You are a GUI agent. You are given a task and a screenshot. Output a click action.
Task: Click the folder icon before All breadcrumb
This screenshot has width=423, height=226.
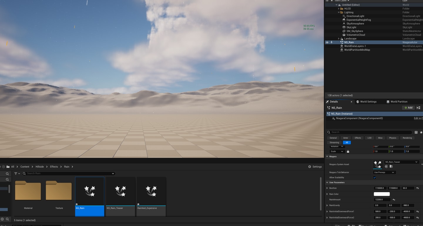point(8,167)
